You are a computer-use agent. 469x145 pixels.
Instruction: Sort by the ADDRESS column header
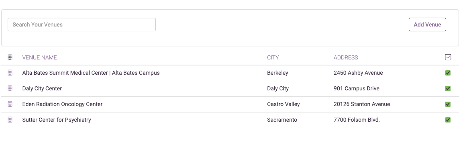click(x=346, y=57)
